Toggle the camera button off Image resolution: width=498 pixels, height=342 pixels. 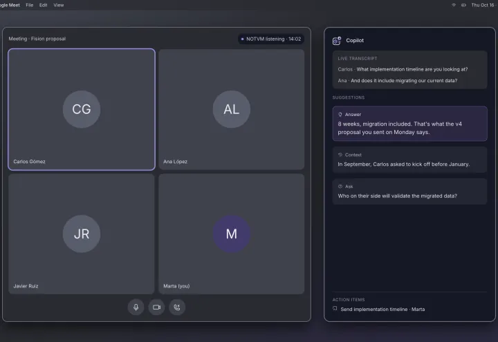156,307
